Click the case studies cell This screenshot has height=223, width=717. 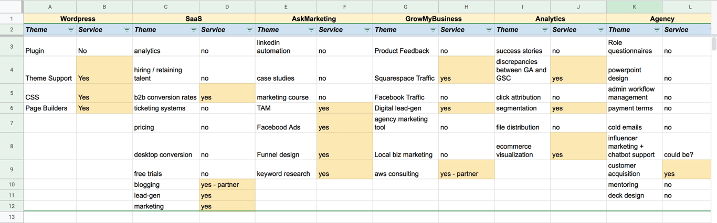pos(286,70)
